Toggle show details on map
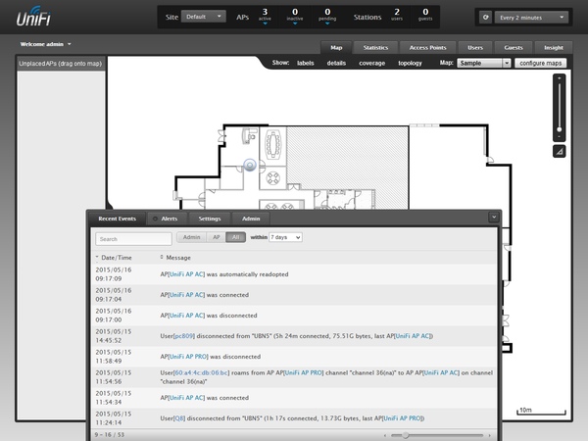 [336, 63]
